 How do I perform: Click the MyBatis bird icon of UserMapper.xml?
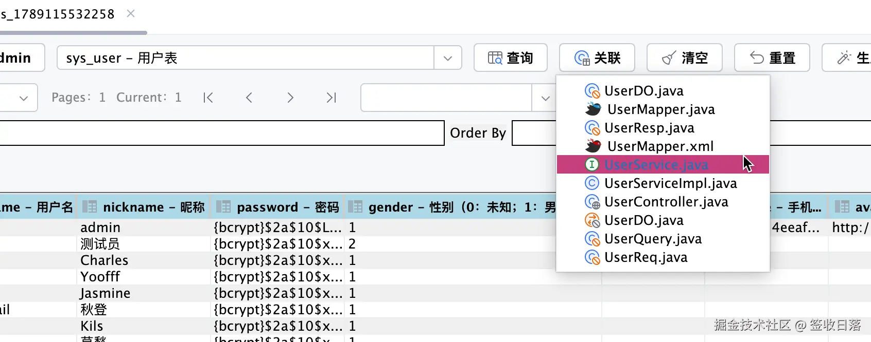tap(593, 146)
